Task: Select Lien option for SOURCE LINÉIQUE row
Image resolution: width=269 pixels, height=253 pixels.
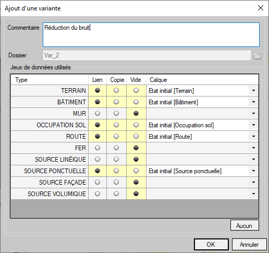Action: pyautogui.click(x=97, y=159)
